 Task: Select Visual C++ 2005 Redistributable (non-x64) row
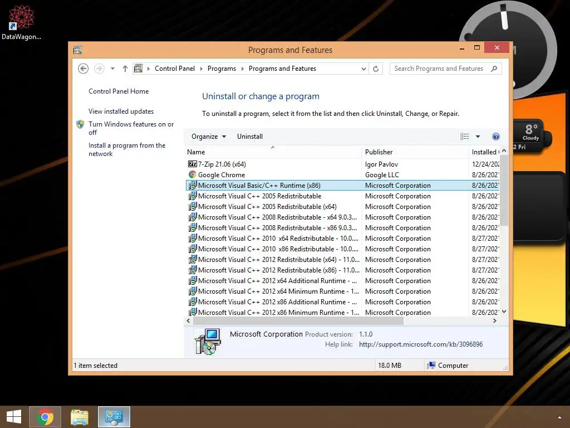click(342, 196)
